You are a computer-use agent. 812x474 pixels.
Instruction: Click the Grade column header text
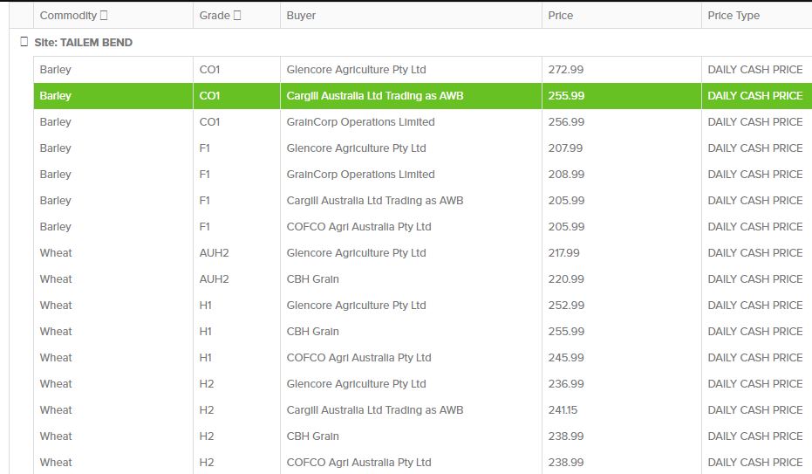pos(215,16)
